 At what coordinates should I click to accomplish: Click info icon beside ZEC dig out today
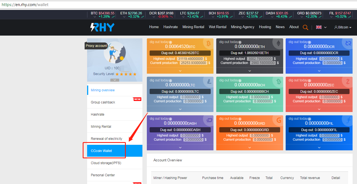coord(309,81)
